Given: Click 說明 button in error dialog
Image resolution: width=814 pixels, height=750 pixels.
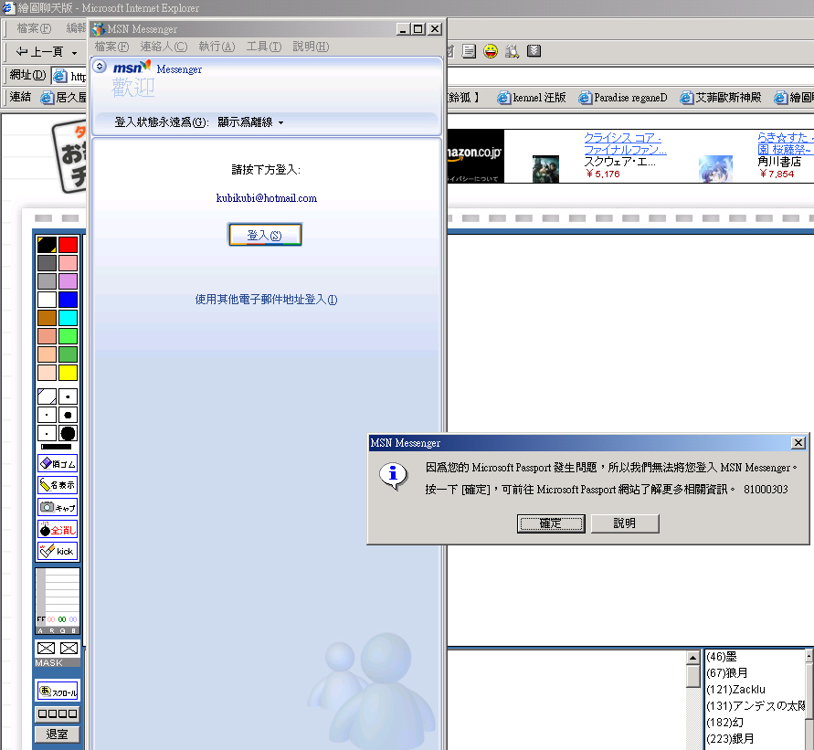Looking at the screenshot, I should click(x=625, y=523).
